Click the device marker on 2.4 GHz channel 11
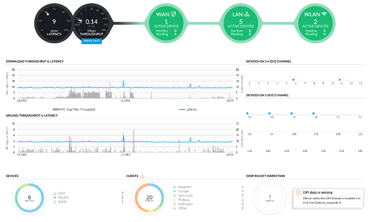The width and height of the screenshot is (372, 222). [340, 80]
